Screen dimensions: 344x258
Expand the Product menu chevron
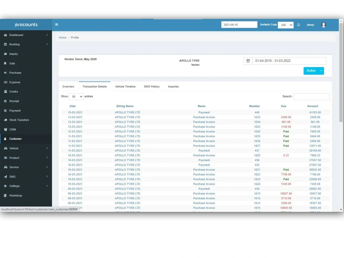[x=47, y=158]
